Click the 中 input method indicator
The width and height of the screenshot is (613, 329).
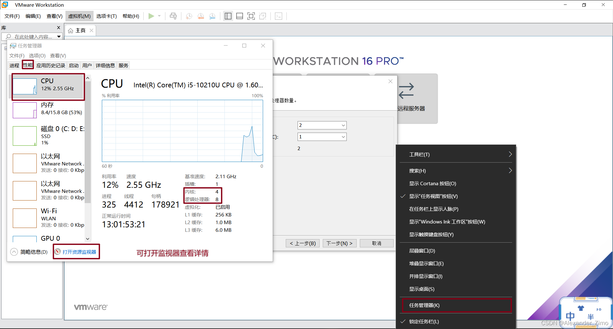(570, 316)
